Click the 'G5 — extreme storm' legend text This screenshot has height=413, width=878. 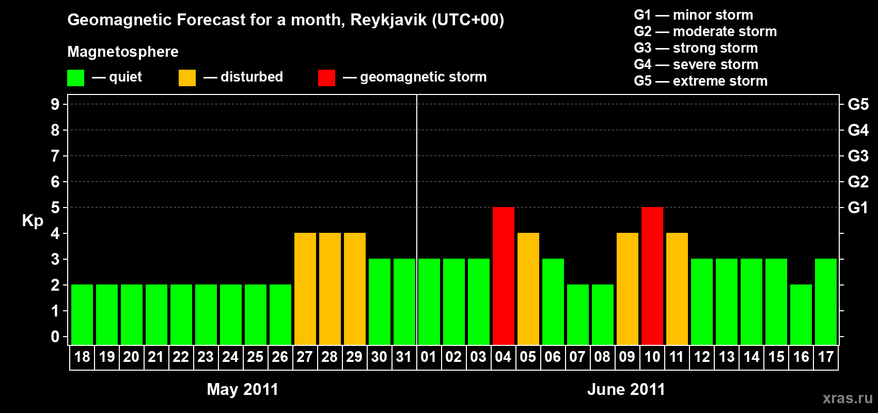click(x=701, y=81)
